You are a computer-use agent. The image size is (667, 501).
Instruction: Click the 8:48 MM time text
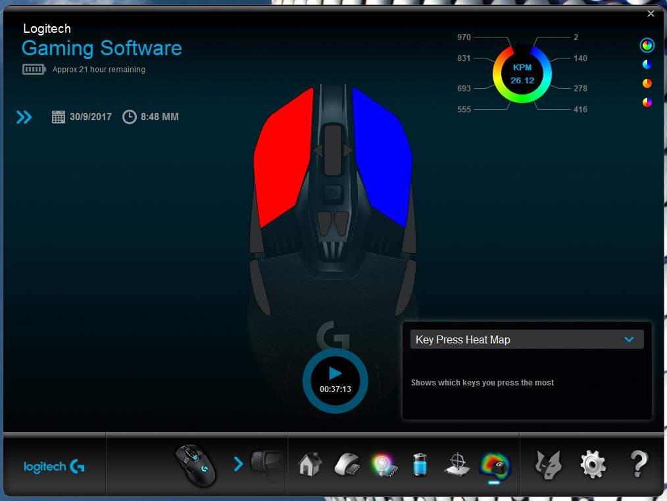pyautogui.click(x=160, y=117)
